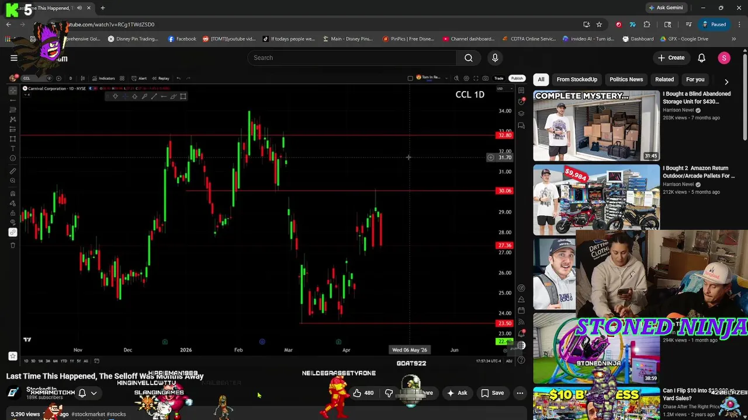
Task: Click the #stockmarket hashtag
Action: coord(88,414)
